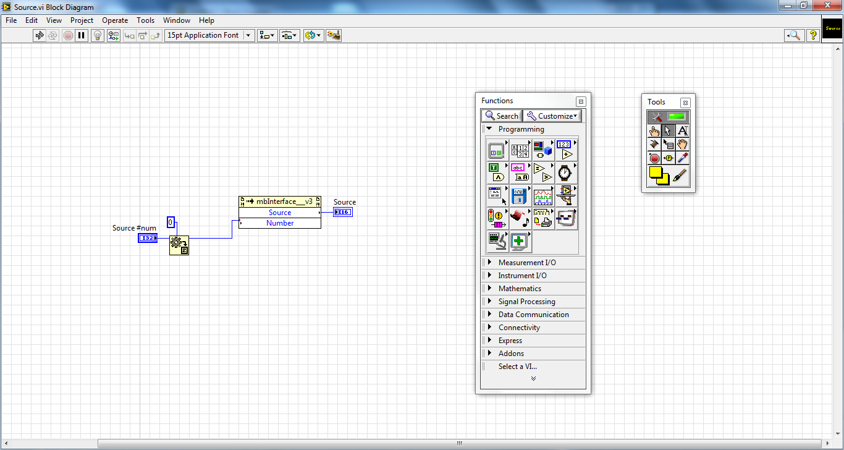Select the Wiring spool tool
The height and width of the screenshot is (450, 844).
click(654, 144)
